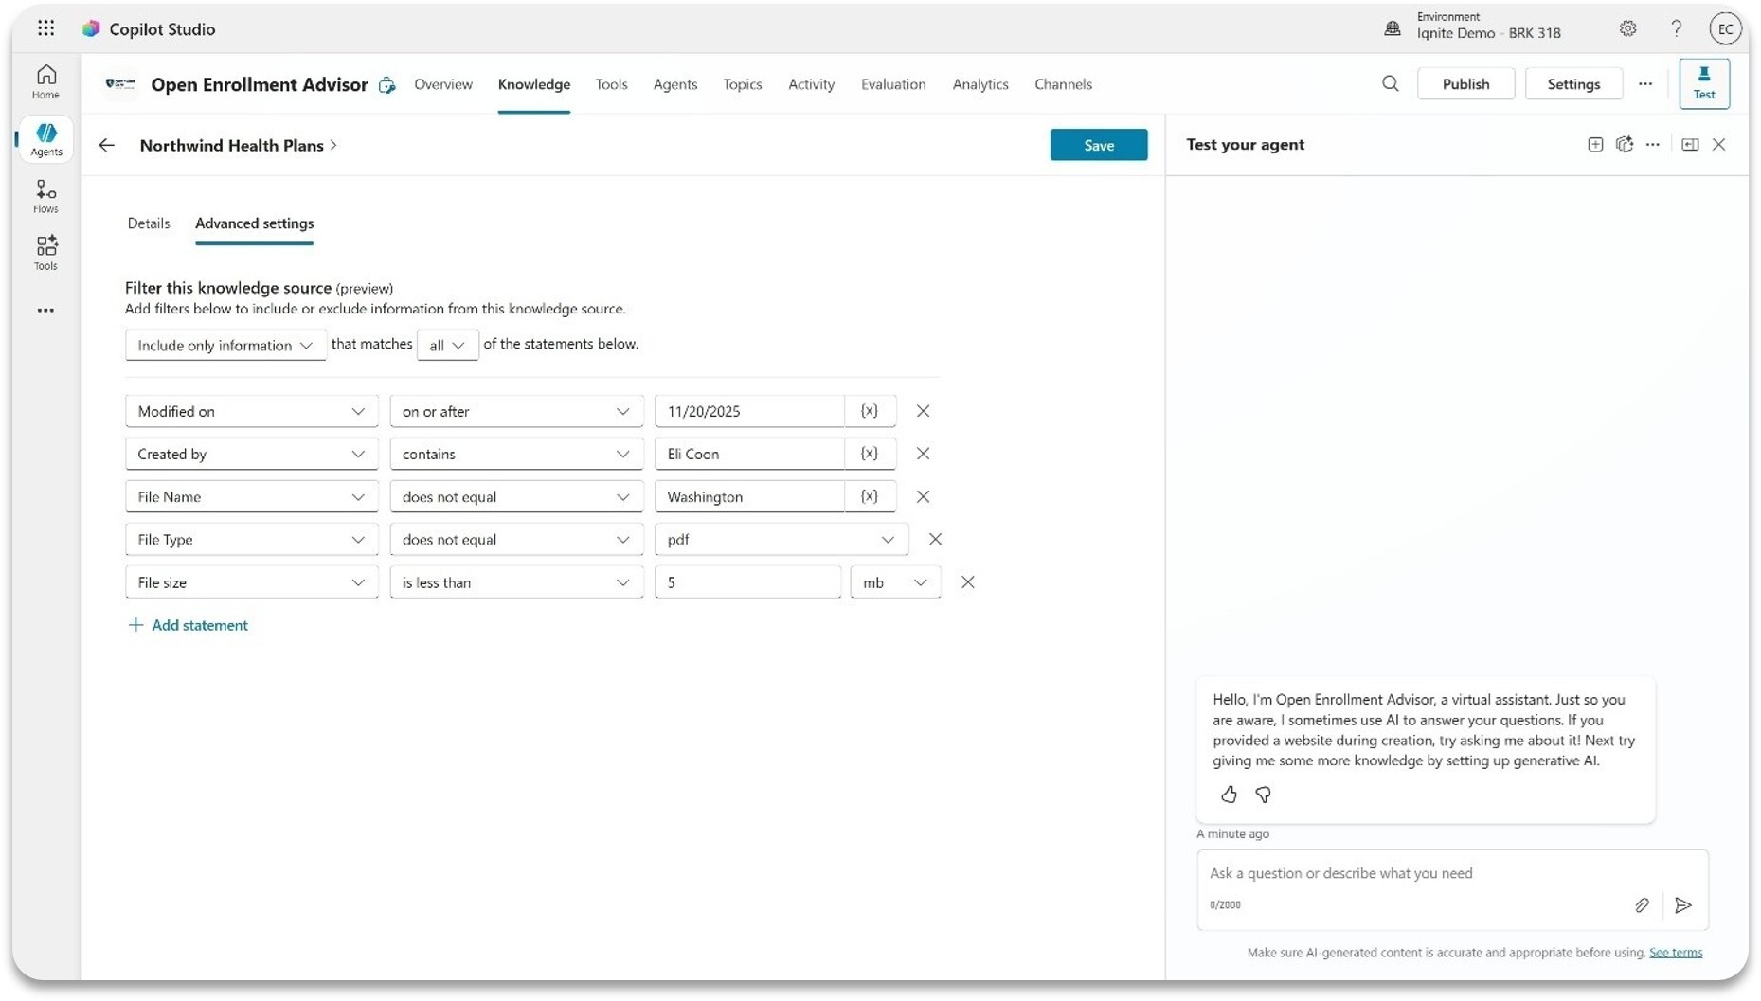Open the 'mb' unit dropdown

point(894,581)
